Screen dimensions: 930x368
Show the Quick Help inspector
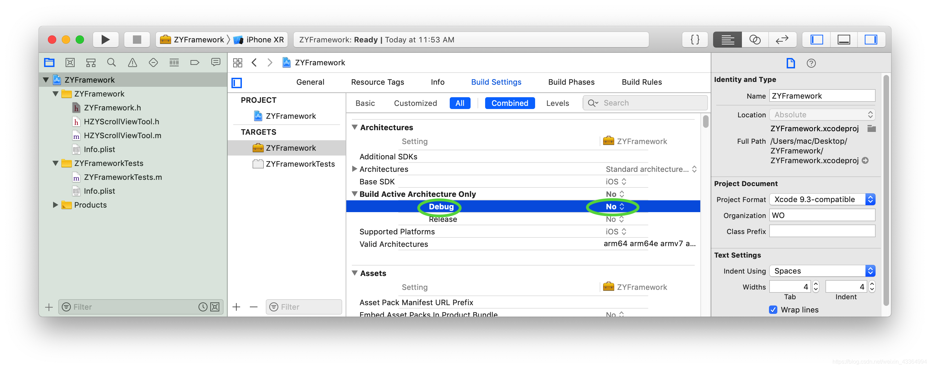pyautogui.click(x=811, y=63)
